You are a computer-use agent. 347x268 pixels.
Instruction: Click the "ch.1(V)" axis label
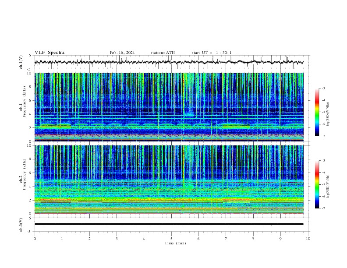tap(21, 62)
